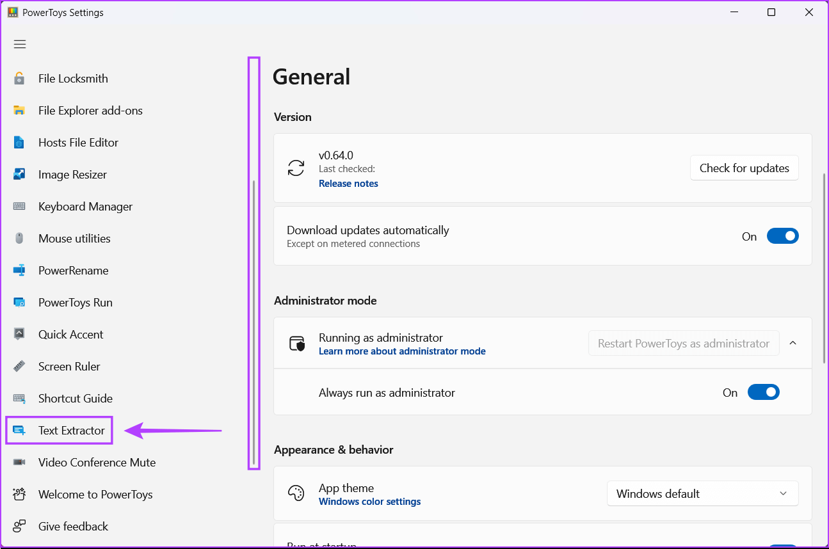Collapse the Running as administrator section chevron
Image resolution: width=829 pixels, height=549 pixels.
coord(793,343)
